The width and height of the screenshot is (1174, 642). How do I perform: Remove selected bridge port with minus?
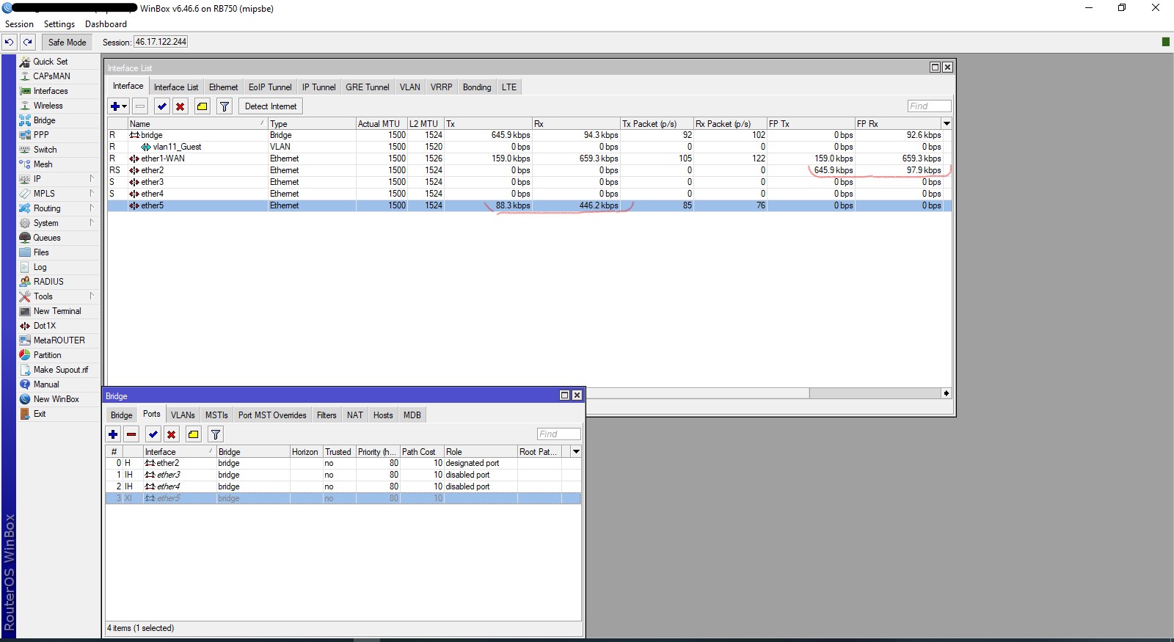[131, 434]
